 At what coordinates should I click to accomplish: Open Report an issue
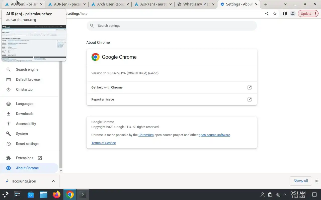pyautogui.click(x=172, y=99)
